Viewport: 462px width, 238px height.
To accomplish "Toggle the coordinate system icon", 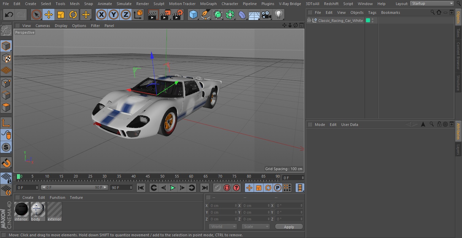I will click(x=138, y=15).
